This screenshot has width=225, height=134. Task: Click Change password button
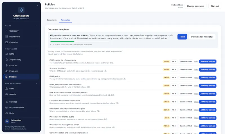point(195,6)
